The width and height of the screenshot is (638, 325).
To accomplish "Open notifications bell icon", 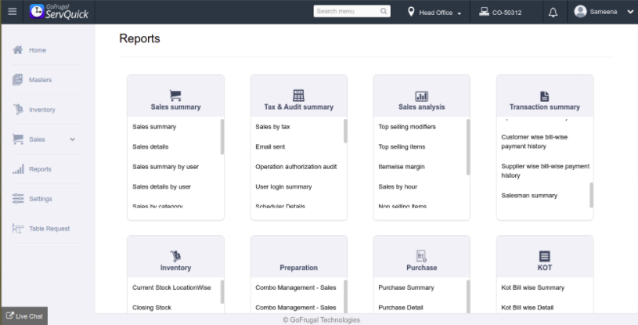I will coord(553,13).
